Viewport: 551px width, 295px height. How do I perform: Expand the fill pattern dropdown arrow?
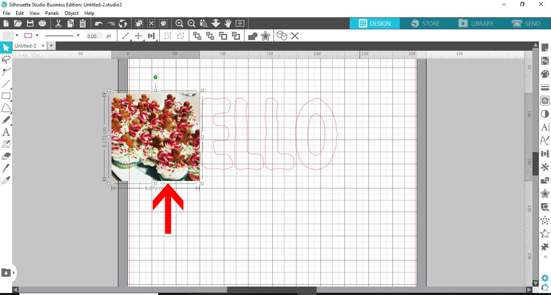pyautogui.click(x=17, y=35)
